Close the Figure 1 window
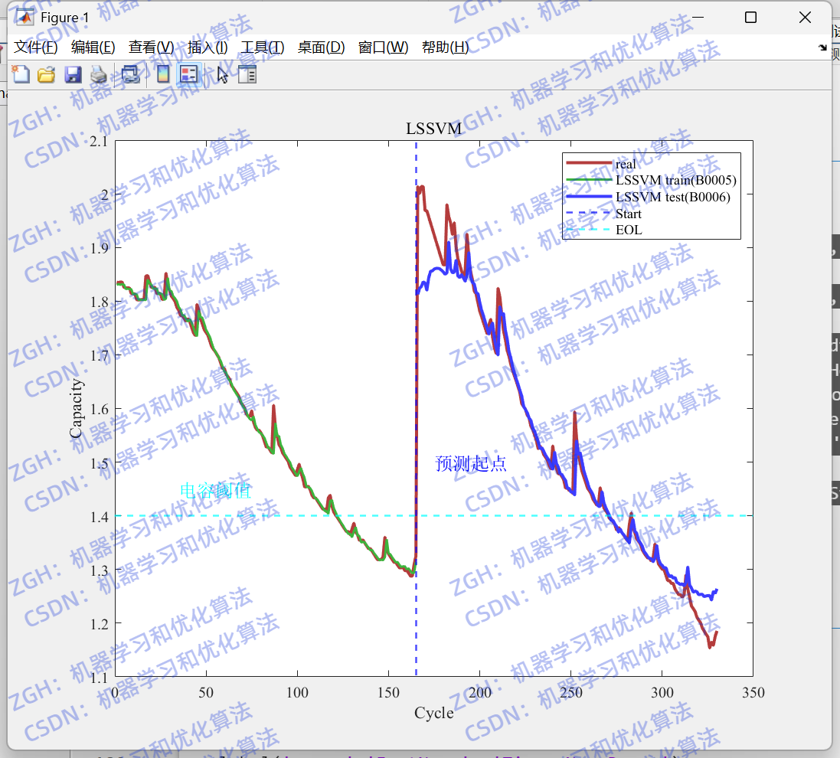This screenshot has width=840, height=758. pyautogui.click(x=805, y=18)
